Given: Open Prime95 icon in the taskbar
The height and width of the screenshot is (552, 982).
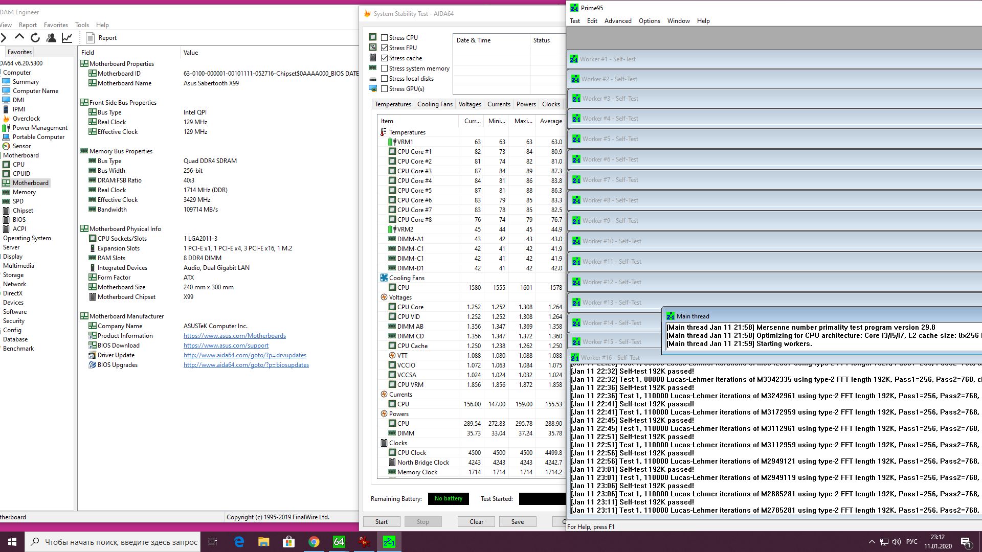Looking at the screenshot, I should point(389,542).
